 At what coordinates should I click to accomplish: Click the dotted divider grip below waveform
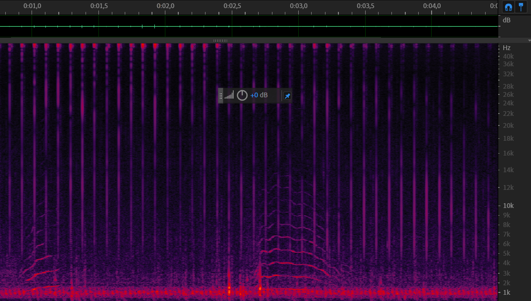click(220, 41)
